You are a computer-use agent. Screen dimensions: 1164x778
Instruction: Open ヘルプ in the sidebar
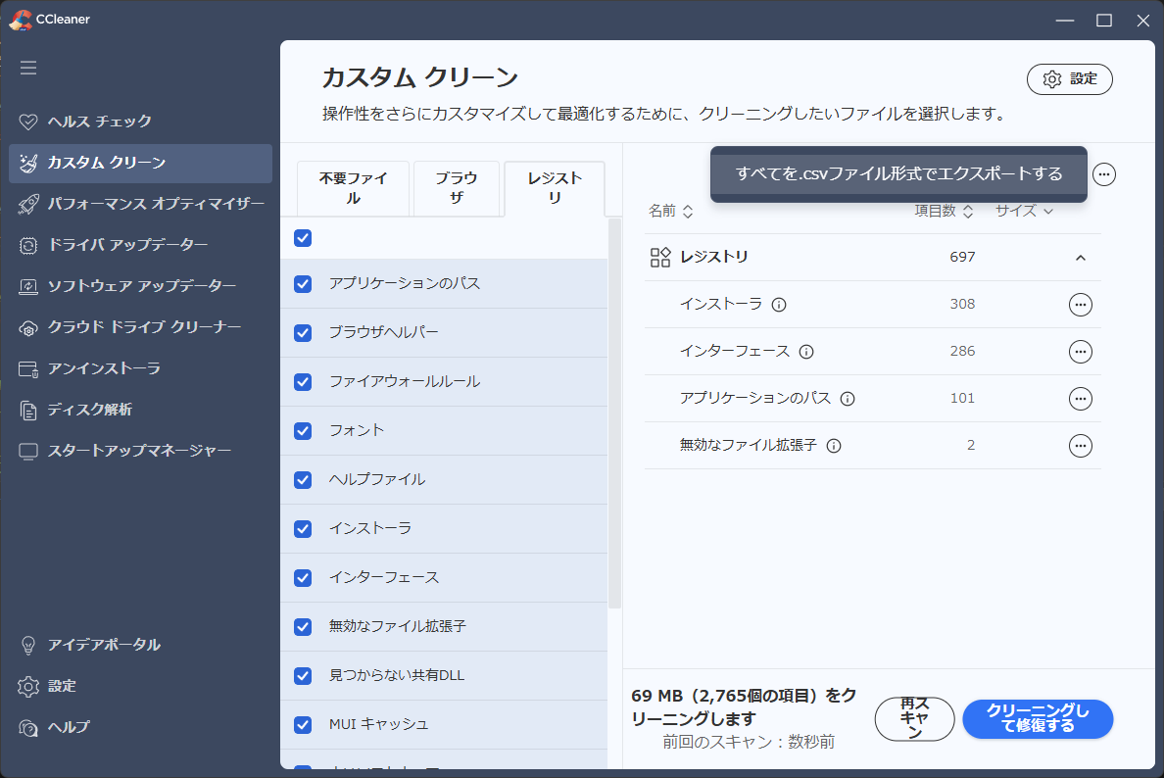click(140, 727)
